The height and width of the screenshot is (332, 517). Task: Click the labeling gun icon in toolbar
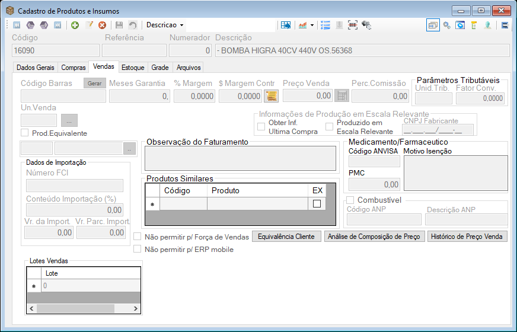click(x=366, y=25)
